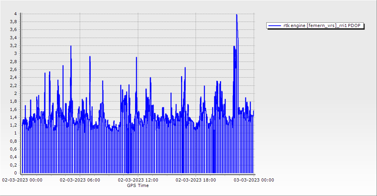Select the 02-03-2023 18:00 time axis label
Viewport: 377px width, 196px height.
(x=196, y=180)
